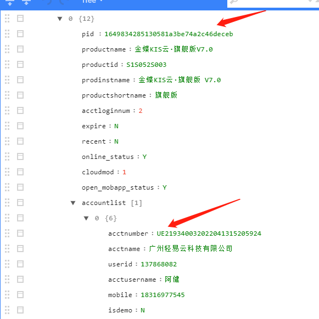The height and width of the screenshot is (319, 319).
Task: Click the productid field name
Action: [x=100, y=65]
